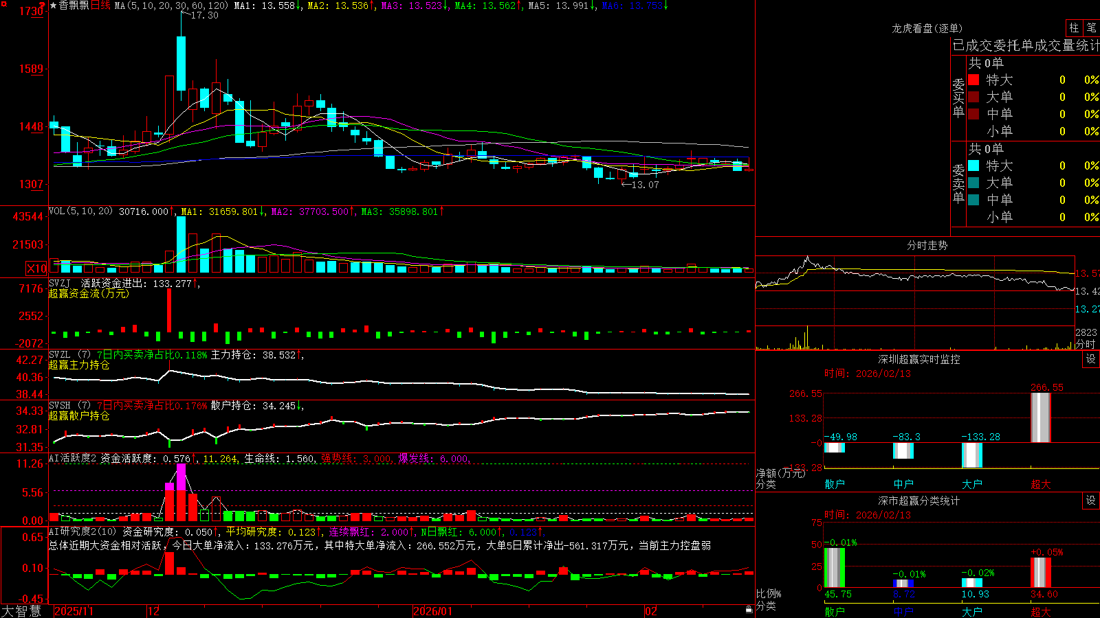Toggle the 笔 tick view mode

1091,27
